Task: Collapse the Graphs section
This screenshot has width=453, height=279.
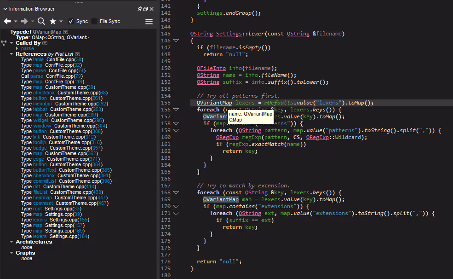Action: [x=11, y=253]
